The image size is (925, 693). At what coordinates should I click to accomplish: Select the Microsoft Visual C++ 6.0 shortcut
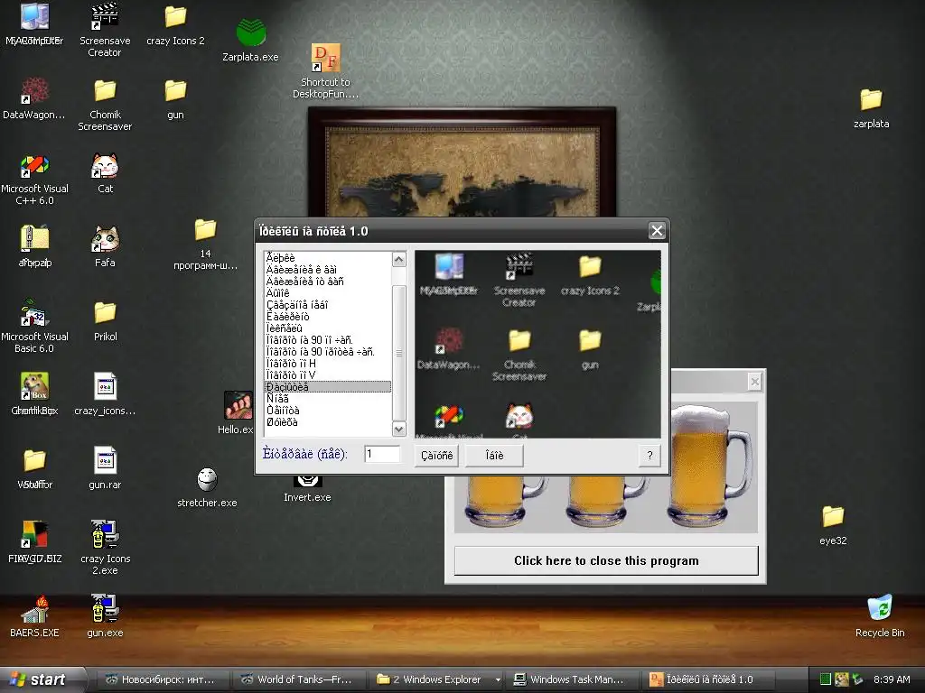[x=34, y=180]
